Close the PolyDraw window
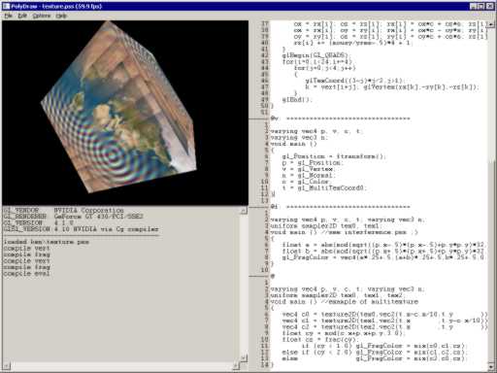The width and height of the screenshot is (497, 373). coord(490,6)
